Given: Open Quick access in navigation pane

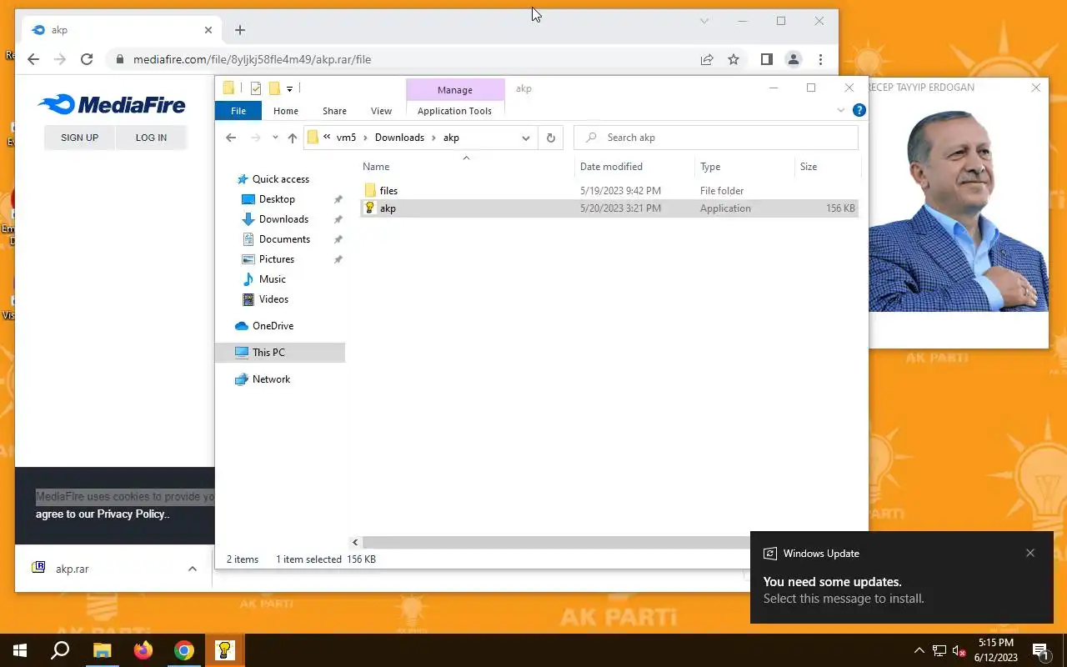Looking at the screenshot, I should [x=281, y=179].
